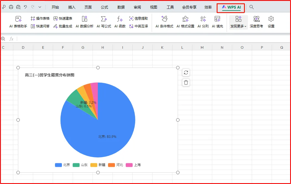Screen dimensions: 291x184
Task: Click the zoom icon left of fx
Action: [x=3, y=39]
